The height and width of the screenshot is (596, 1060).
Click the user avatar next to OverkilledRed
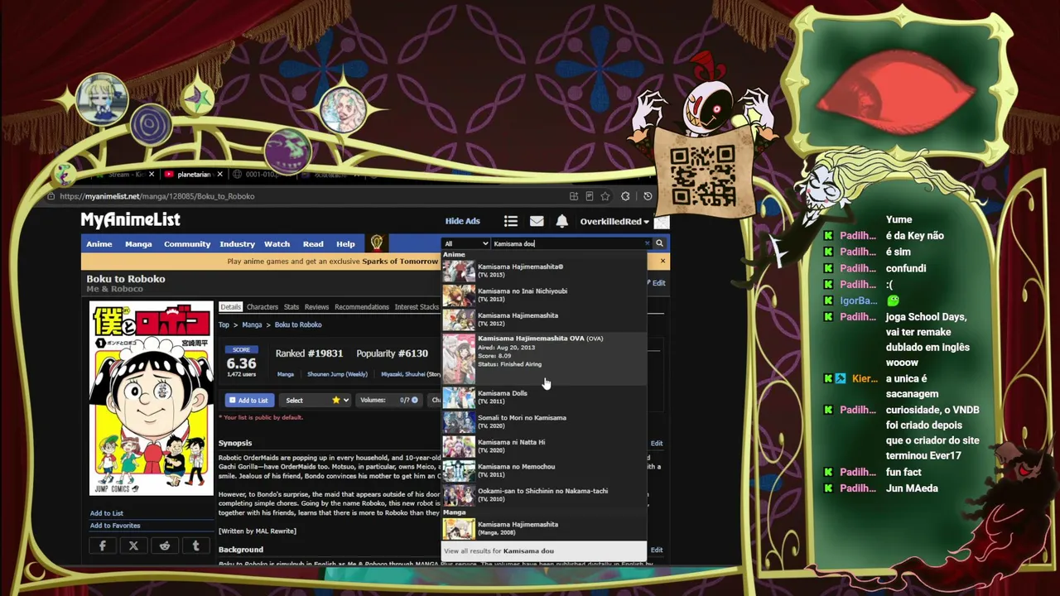(661, 221)
